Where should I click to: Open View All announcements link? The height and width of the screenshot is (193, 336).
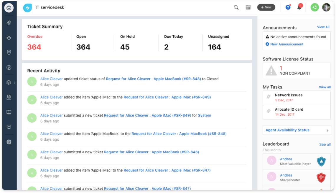(x=323, y=27)
